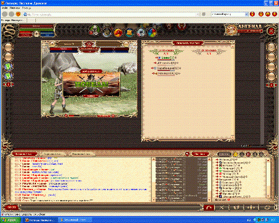Open the browser search engine combo box arrow
This screenshot has width=279, height=223.
pos(246,14)
